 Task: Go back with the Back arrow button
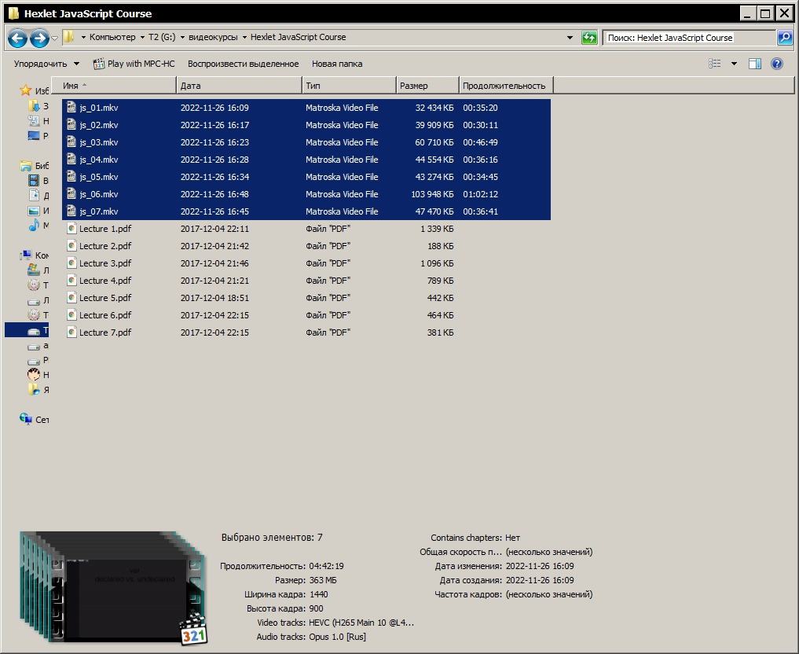[x=17, y=38]
